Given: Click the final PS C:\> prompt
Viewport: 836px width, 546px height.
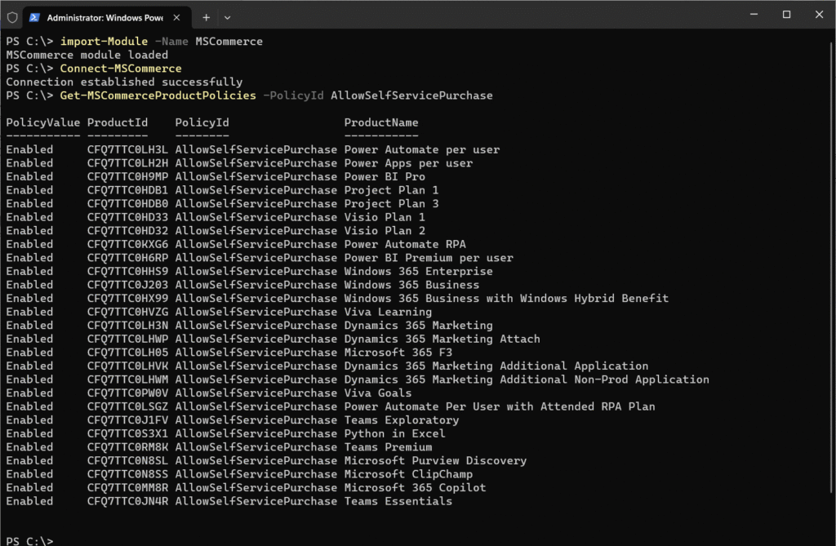Looking at the screenshot, I should 29,540.
